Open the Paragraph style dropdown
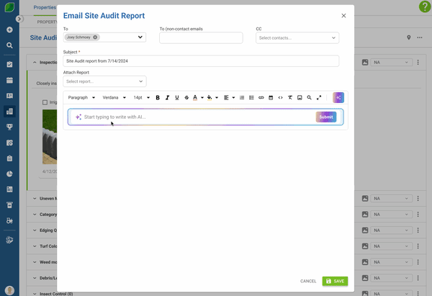 (x=81, y=97)
